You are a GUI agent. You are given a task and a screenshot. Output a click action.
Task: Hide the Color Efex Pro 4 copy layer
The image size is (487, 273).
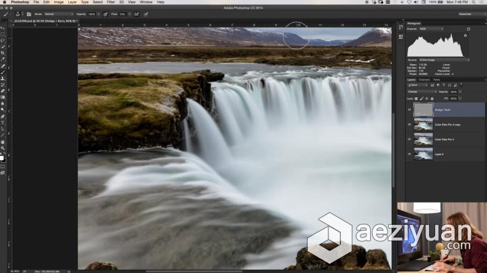pos(410,125)
